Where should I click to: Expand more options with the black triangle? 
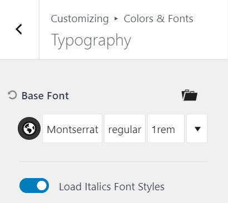point(197,129)
